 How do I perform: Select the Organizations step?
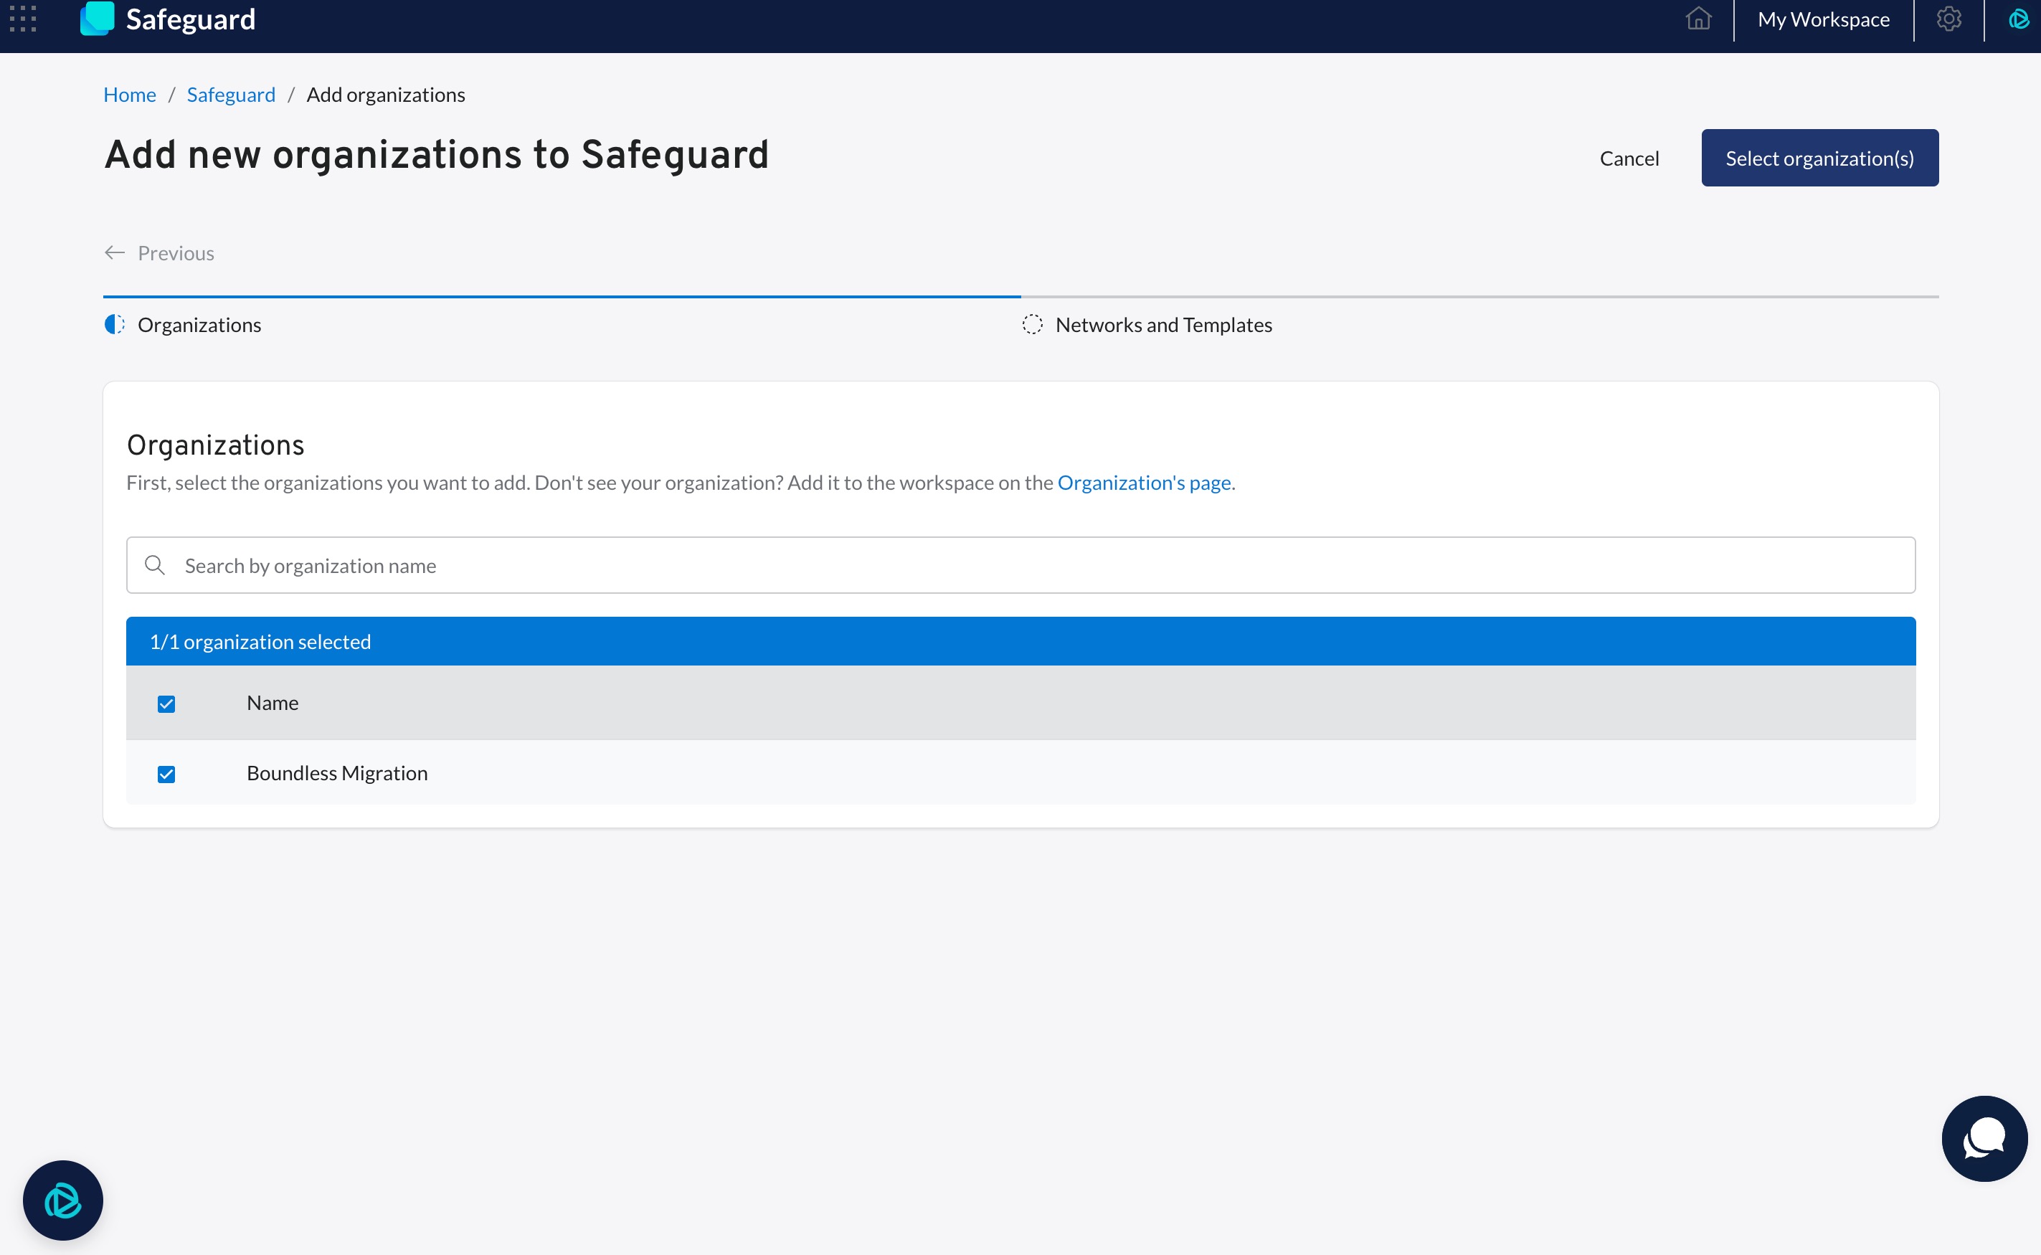click(199, 325)
